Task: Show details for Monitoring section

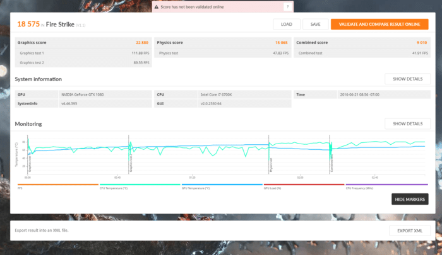Action: [408, 123]
